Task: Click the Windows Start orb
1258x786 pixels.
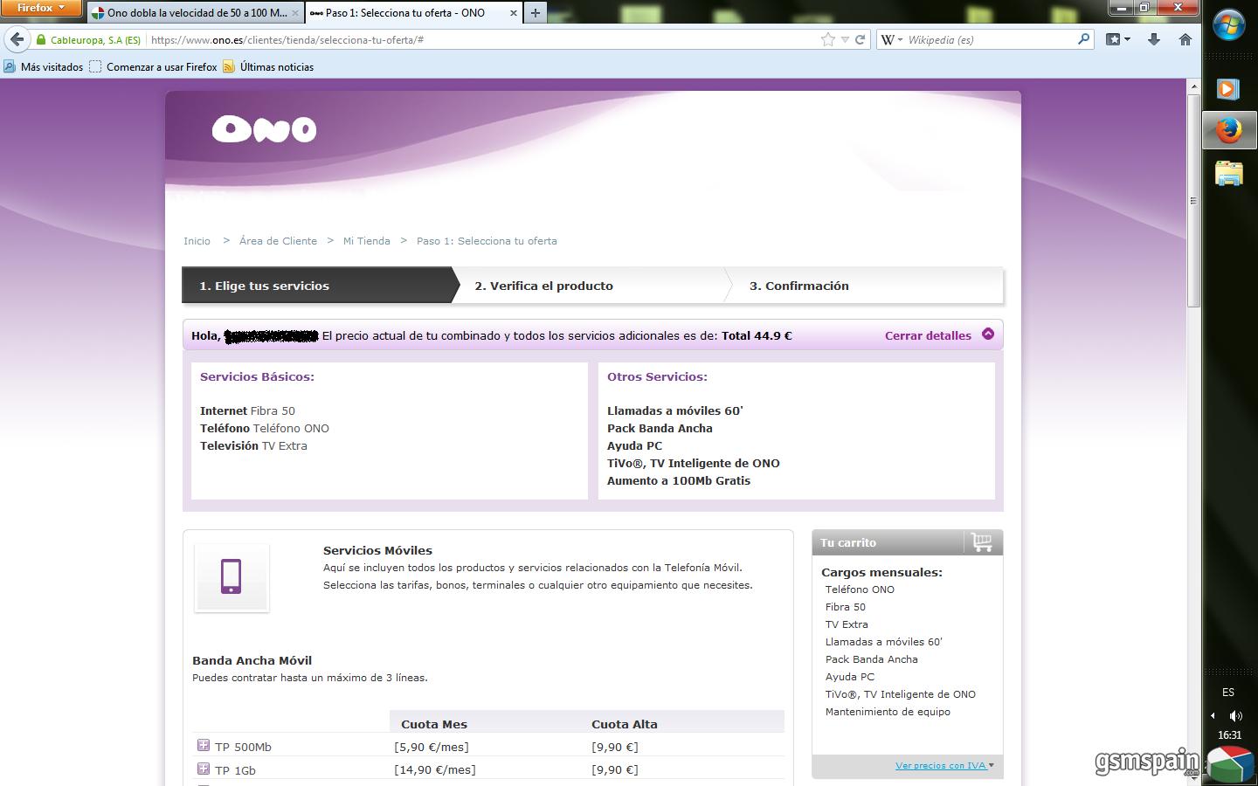Action: point(1229,26)
